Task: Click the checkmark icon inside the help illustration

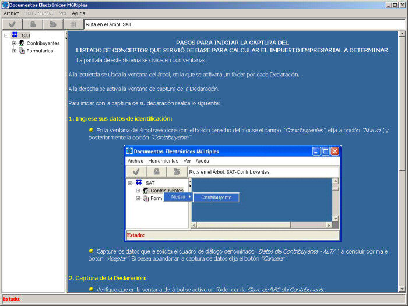Action: pos(136,172)
